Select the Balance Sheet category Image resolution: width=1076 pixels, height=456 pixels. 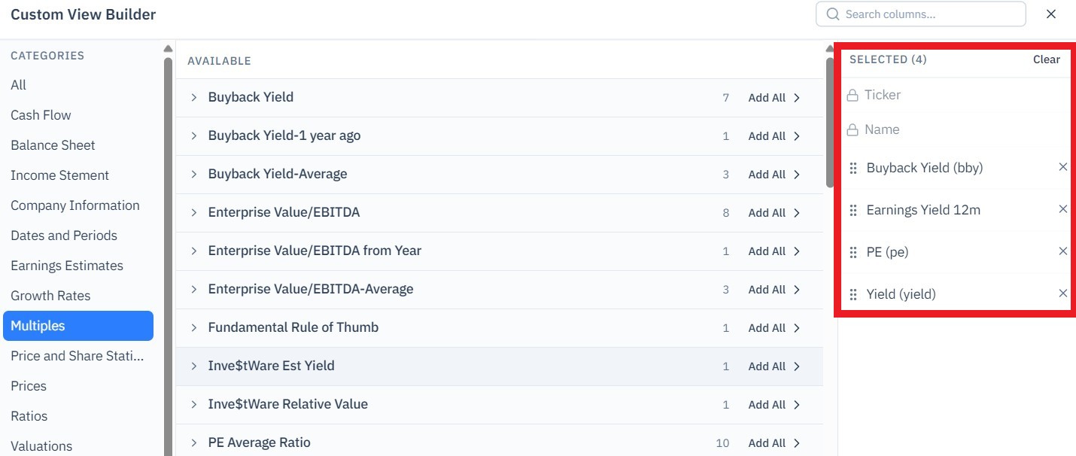[x=53, y=145]
